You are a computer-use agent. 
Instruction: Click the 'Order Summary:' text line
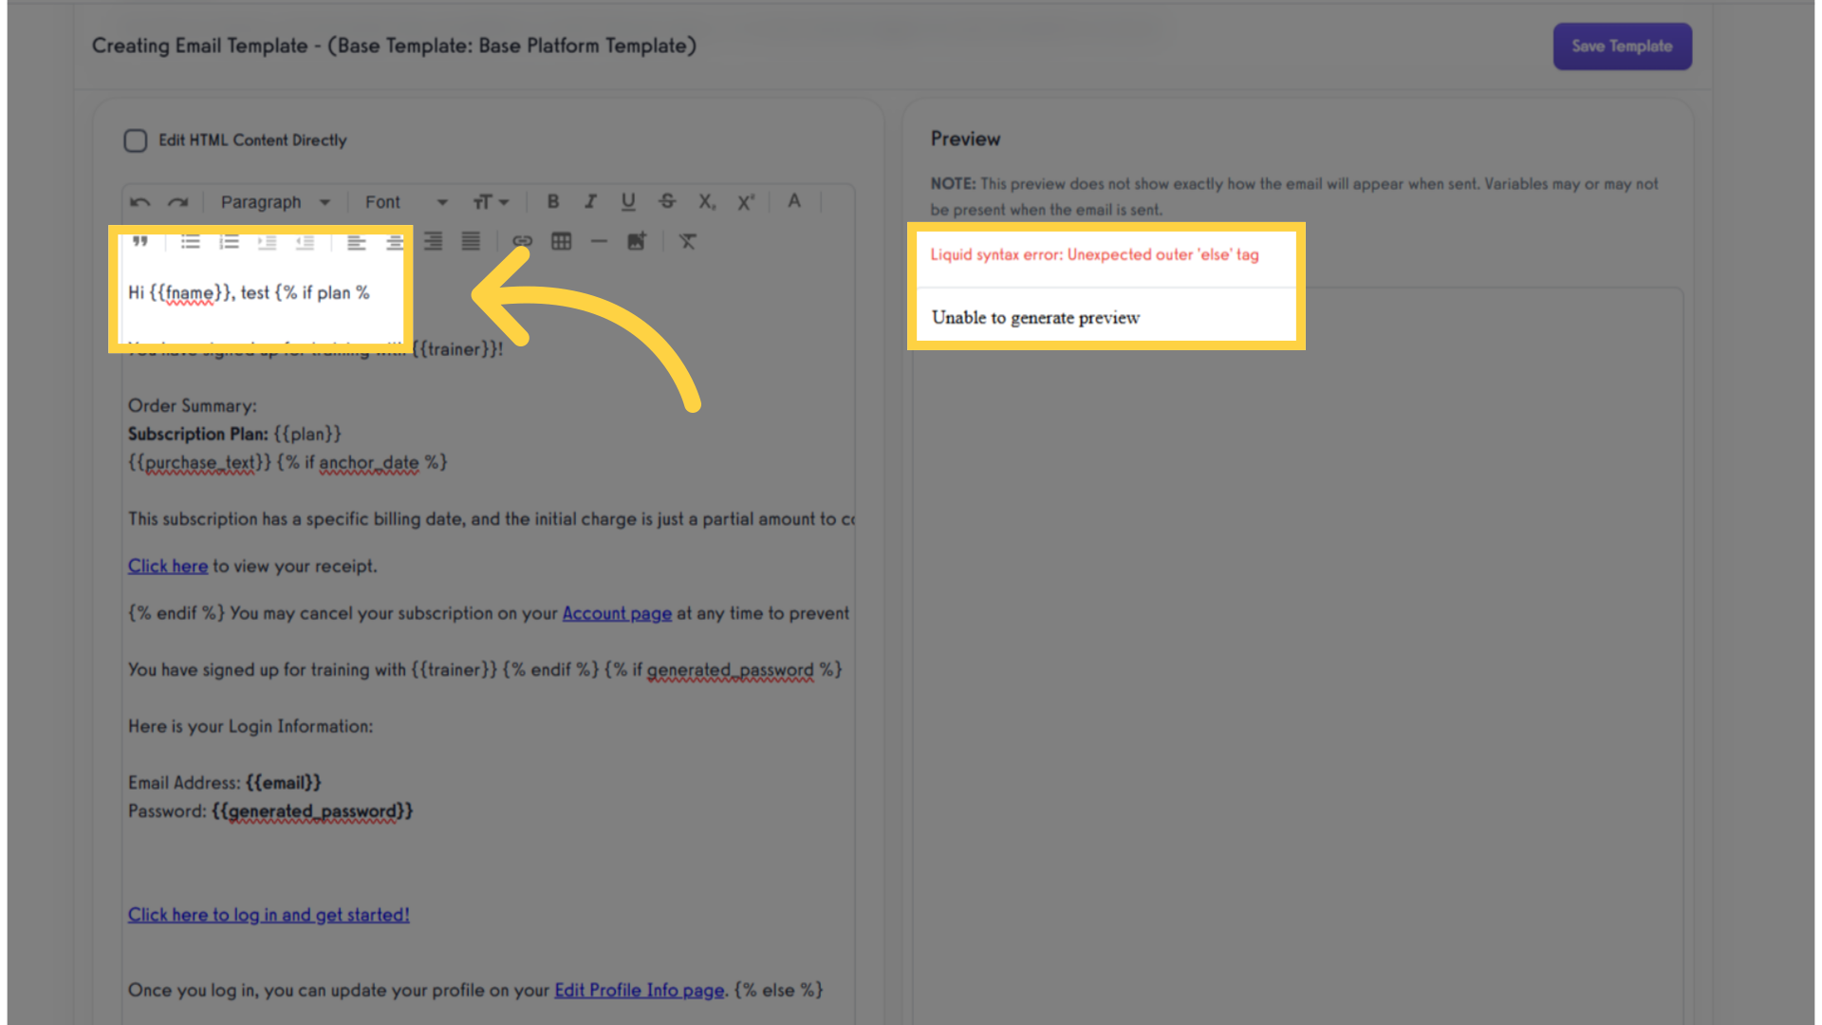click(193, 406)
